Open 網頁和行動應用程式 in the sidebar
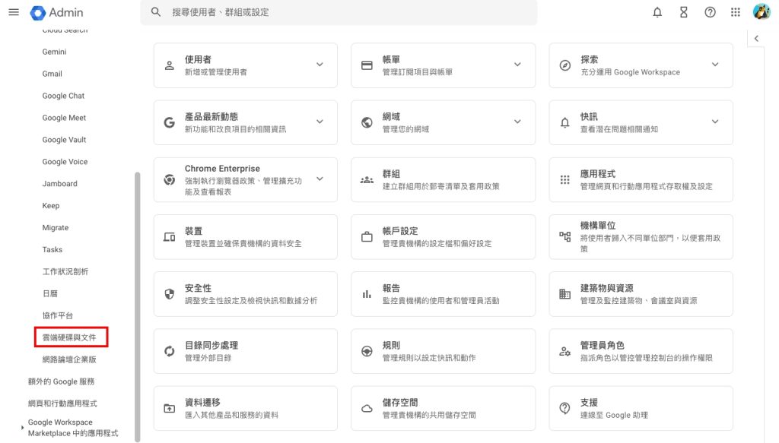This screenshot has width=779, height=443. pyautogui.click(x=62, y=403)
